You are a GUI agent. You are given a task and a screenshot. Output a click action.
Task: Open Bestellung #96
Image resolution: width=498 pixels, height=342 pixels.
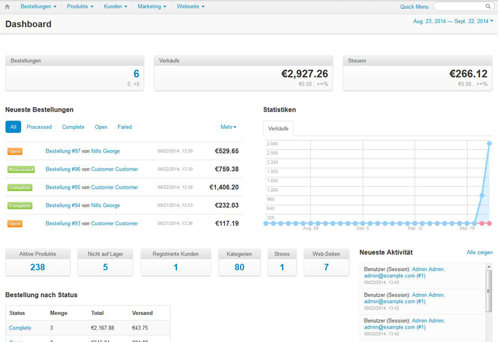click(x=63, y=169)
